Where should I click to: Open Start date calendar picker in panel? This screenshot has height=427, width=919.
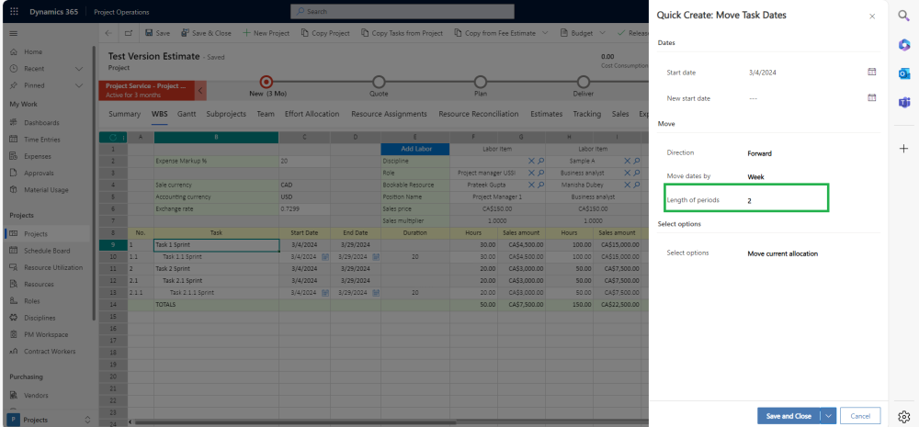[x=871, y=72]
